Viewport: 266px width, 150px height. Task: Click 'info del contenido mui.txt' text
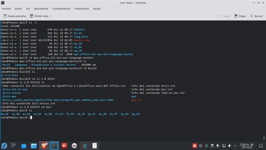[x=152, y=90]
